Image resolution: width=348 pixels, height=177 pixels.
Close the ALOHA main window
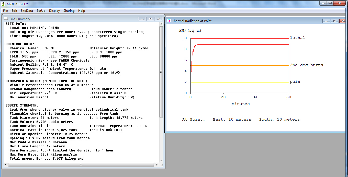[340, 3]
